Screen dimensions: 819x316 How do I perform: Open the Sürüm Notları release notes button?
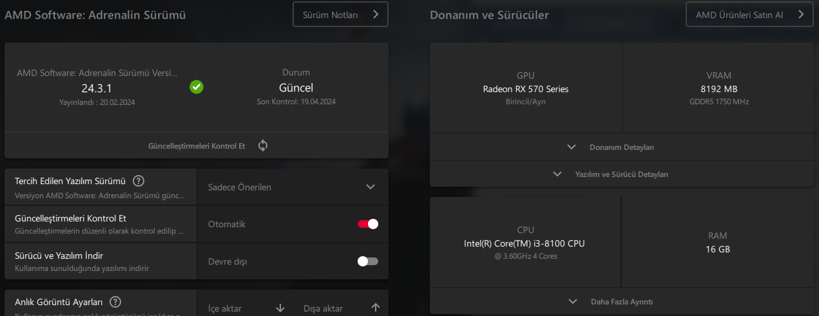(340, 14)
